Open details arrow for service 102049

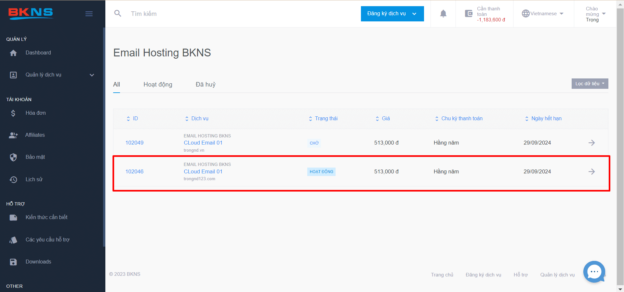pos(591,143)
